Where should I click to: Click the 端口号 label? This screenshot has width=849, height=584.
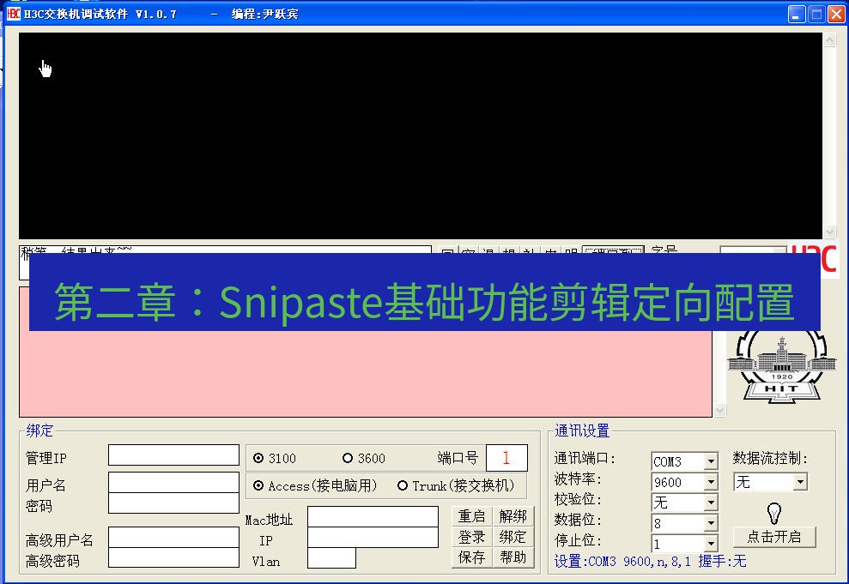point(458,458)
